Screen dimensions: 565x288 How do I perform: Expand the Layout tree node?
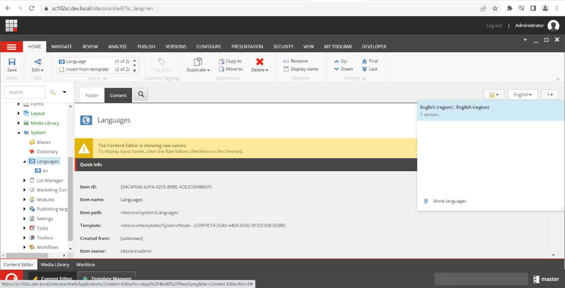click(x=19, y=113)
